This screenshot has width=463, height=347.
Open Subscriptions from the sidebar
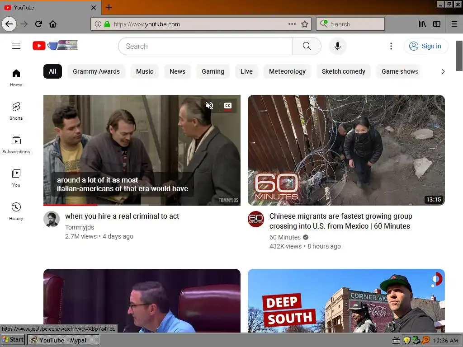(x=16, y=145)
